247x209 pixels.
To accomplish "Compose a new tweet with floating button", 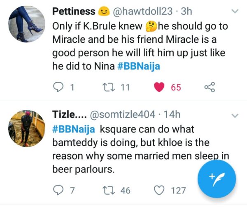I will 217,179.
